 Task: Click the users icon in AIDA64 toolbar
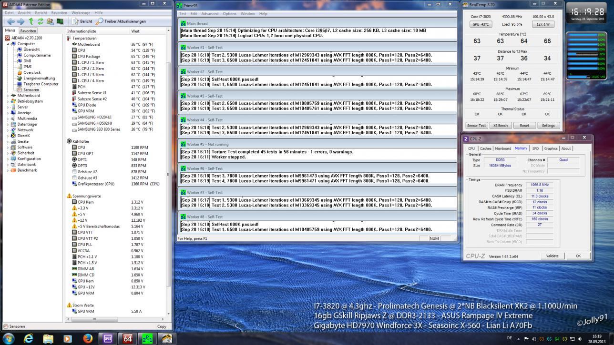50,21
